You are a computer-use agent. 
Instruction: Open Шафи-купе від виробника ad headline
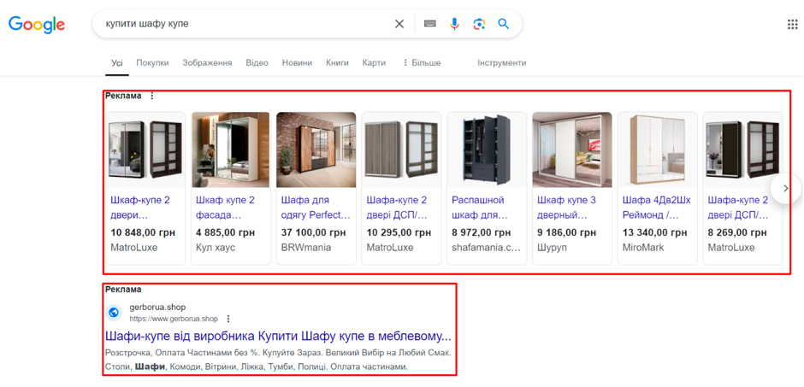pos(279,337)
